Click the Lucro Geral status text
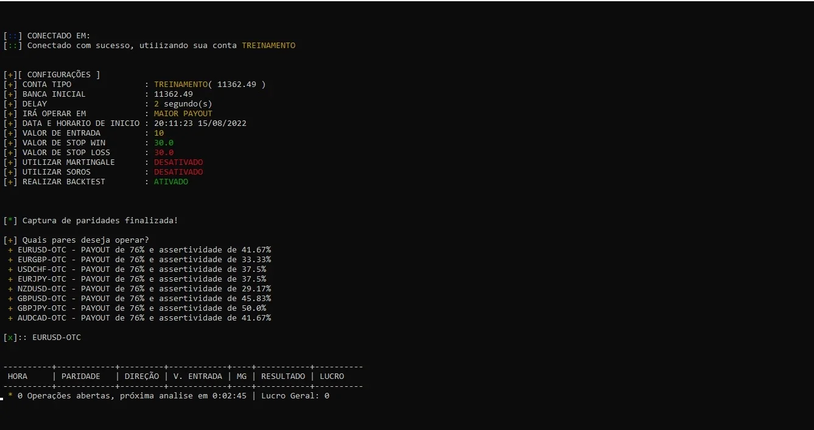The image size is (814, 430). point(295,396)
